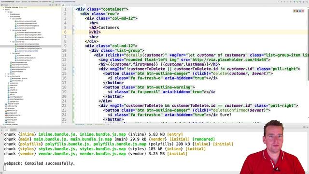Viewport: 309px width, 174px height.
Task: Open customer.model.ts in project tree
Action: [x=23, y=56]
